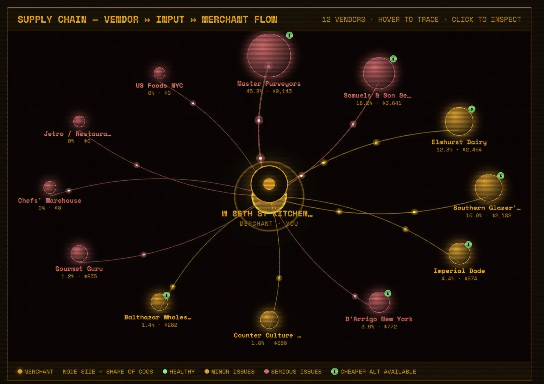Image resolution: width=544 pixels, height=384 pixels.
Task: Click the 'MERCHANT · YOU' caption
Action: coord(269,224)
